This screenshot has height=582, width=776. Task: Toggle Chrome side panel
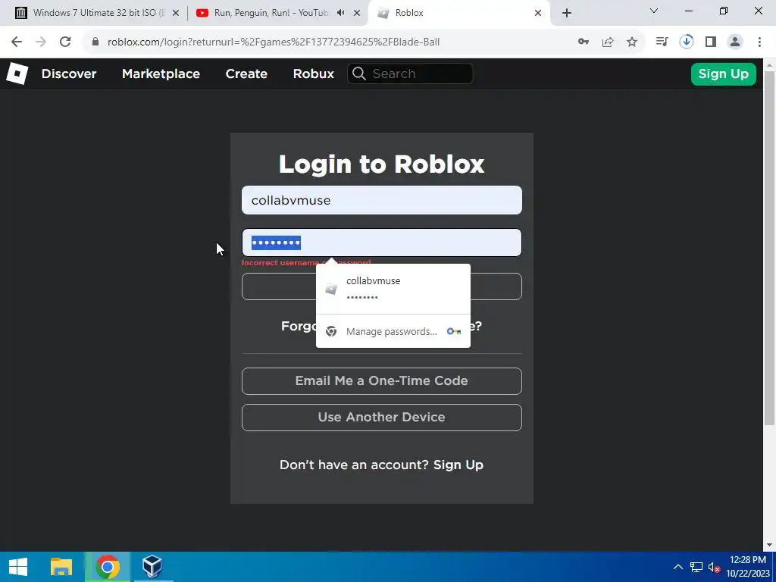pyautogui.click(x=711, y=42)
